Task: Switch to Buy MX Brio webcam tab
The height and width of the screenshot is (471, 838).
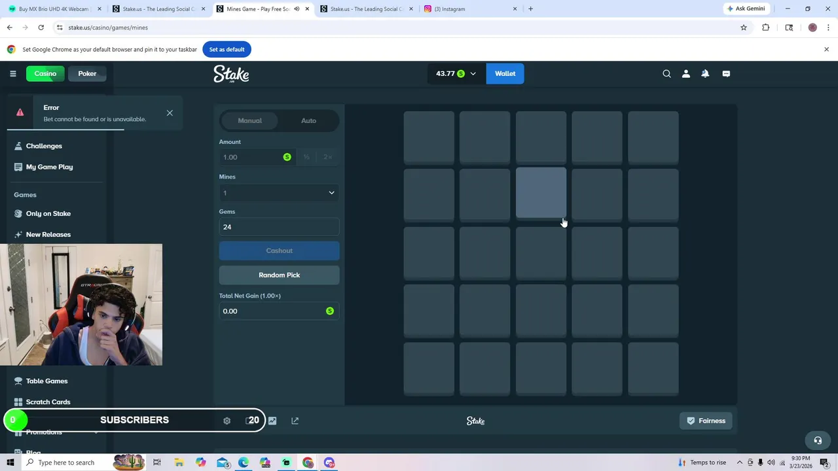Action: click(55, 9)
